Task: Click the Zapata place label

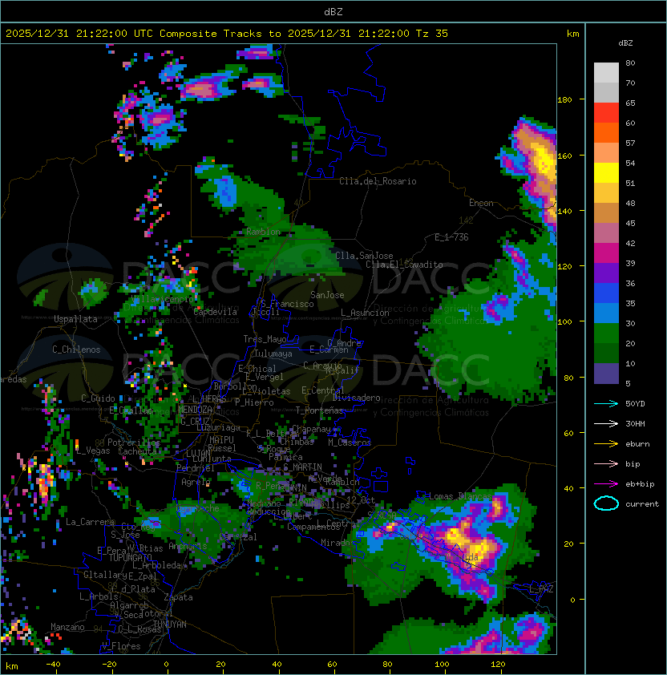Action: pos(178,597)
